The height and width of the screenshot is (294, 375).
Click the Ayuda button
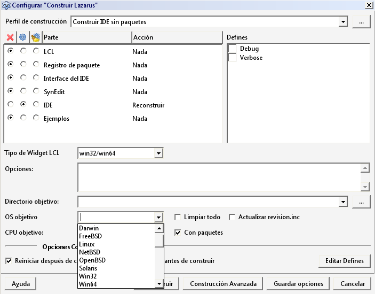click(21, 284)
